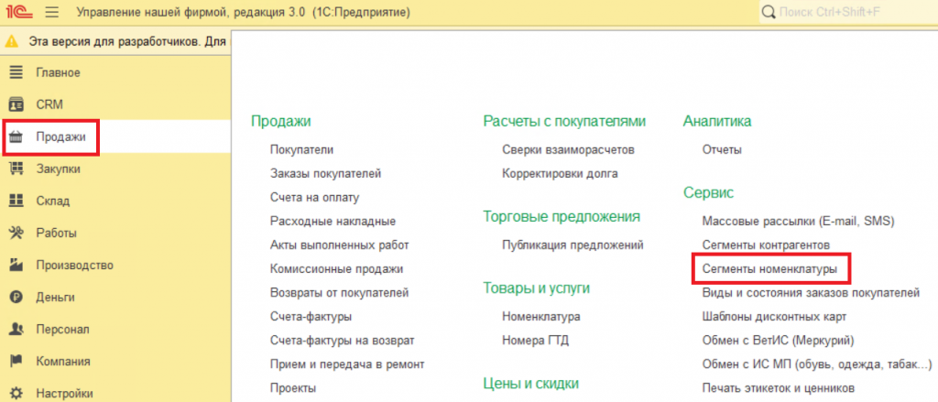Click the Аналитика heading

pos(717,122)
